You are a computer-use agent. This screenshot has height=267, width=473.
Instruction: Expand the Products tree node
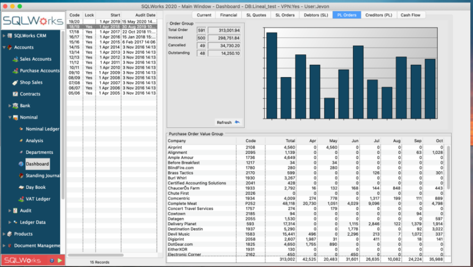(x=4, y=234)
